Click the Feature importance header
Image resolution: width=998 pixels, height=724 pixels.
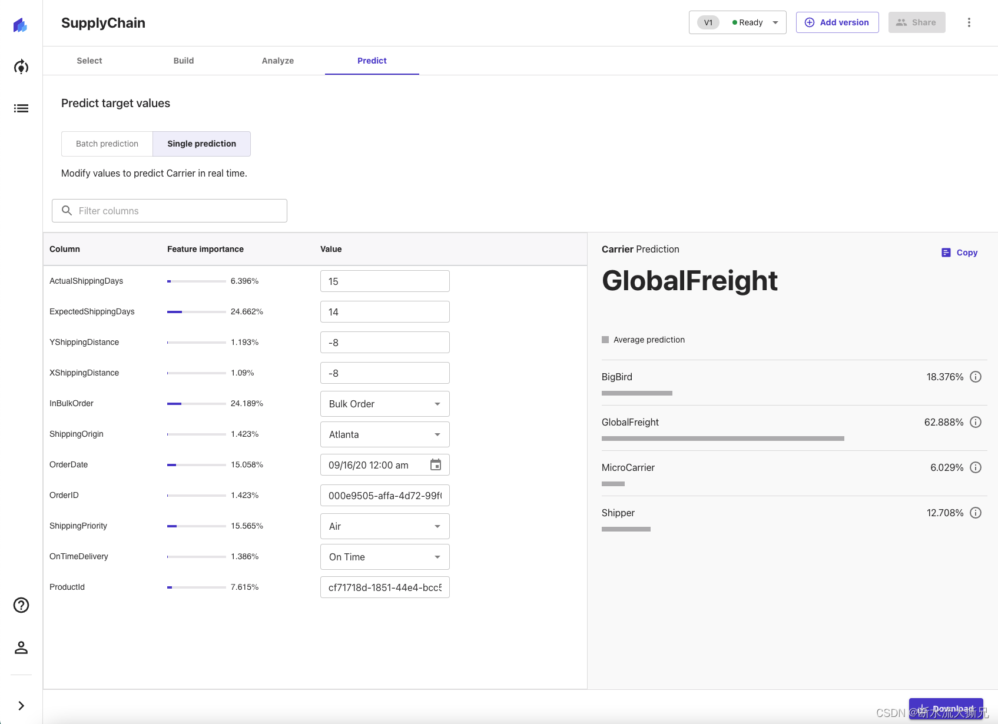[x=205, y=249]
